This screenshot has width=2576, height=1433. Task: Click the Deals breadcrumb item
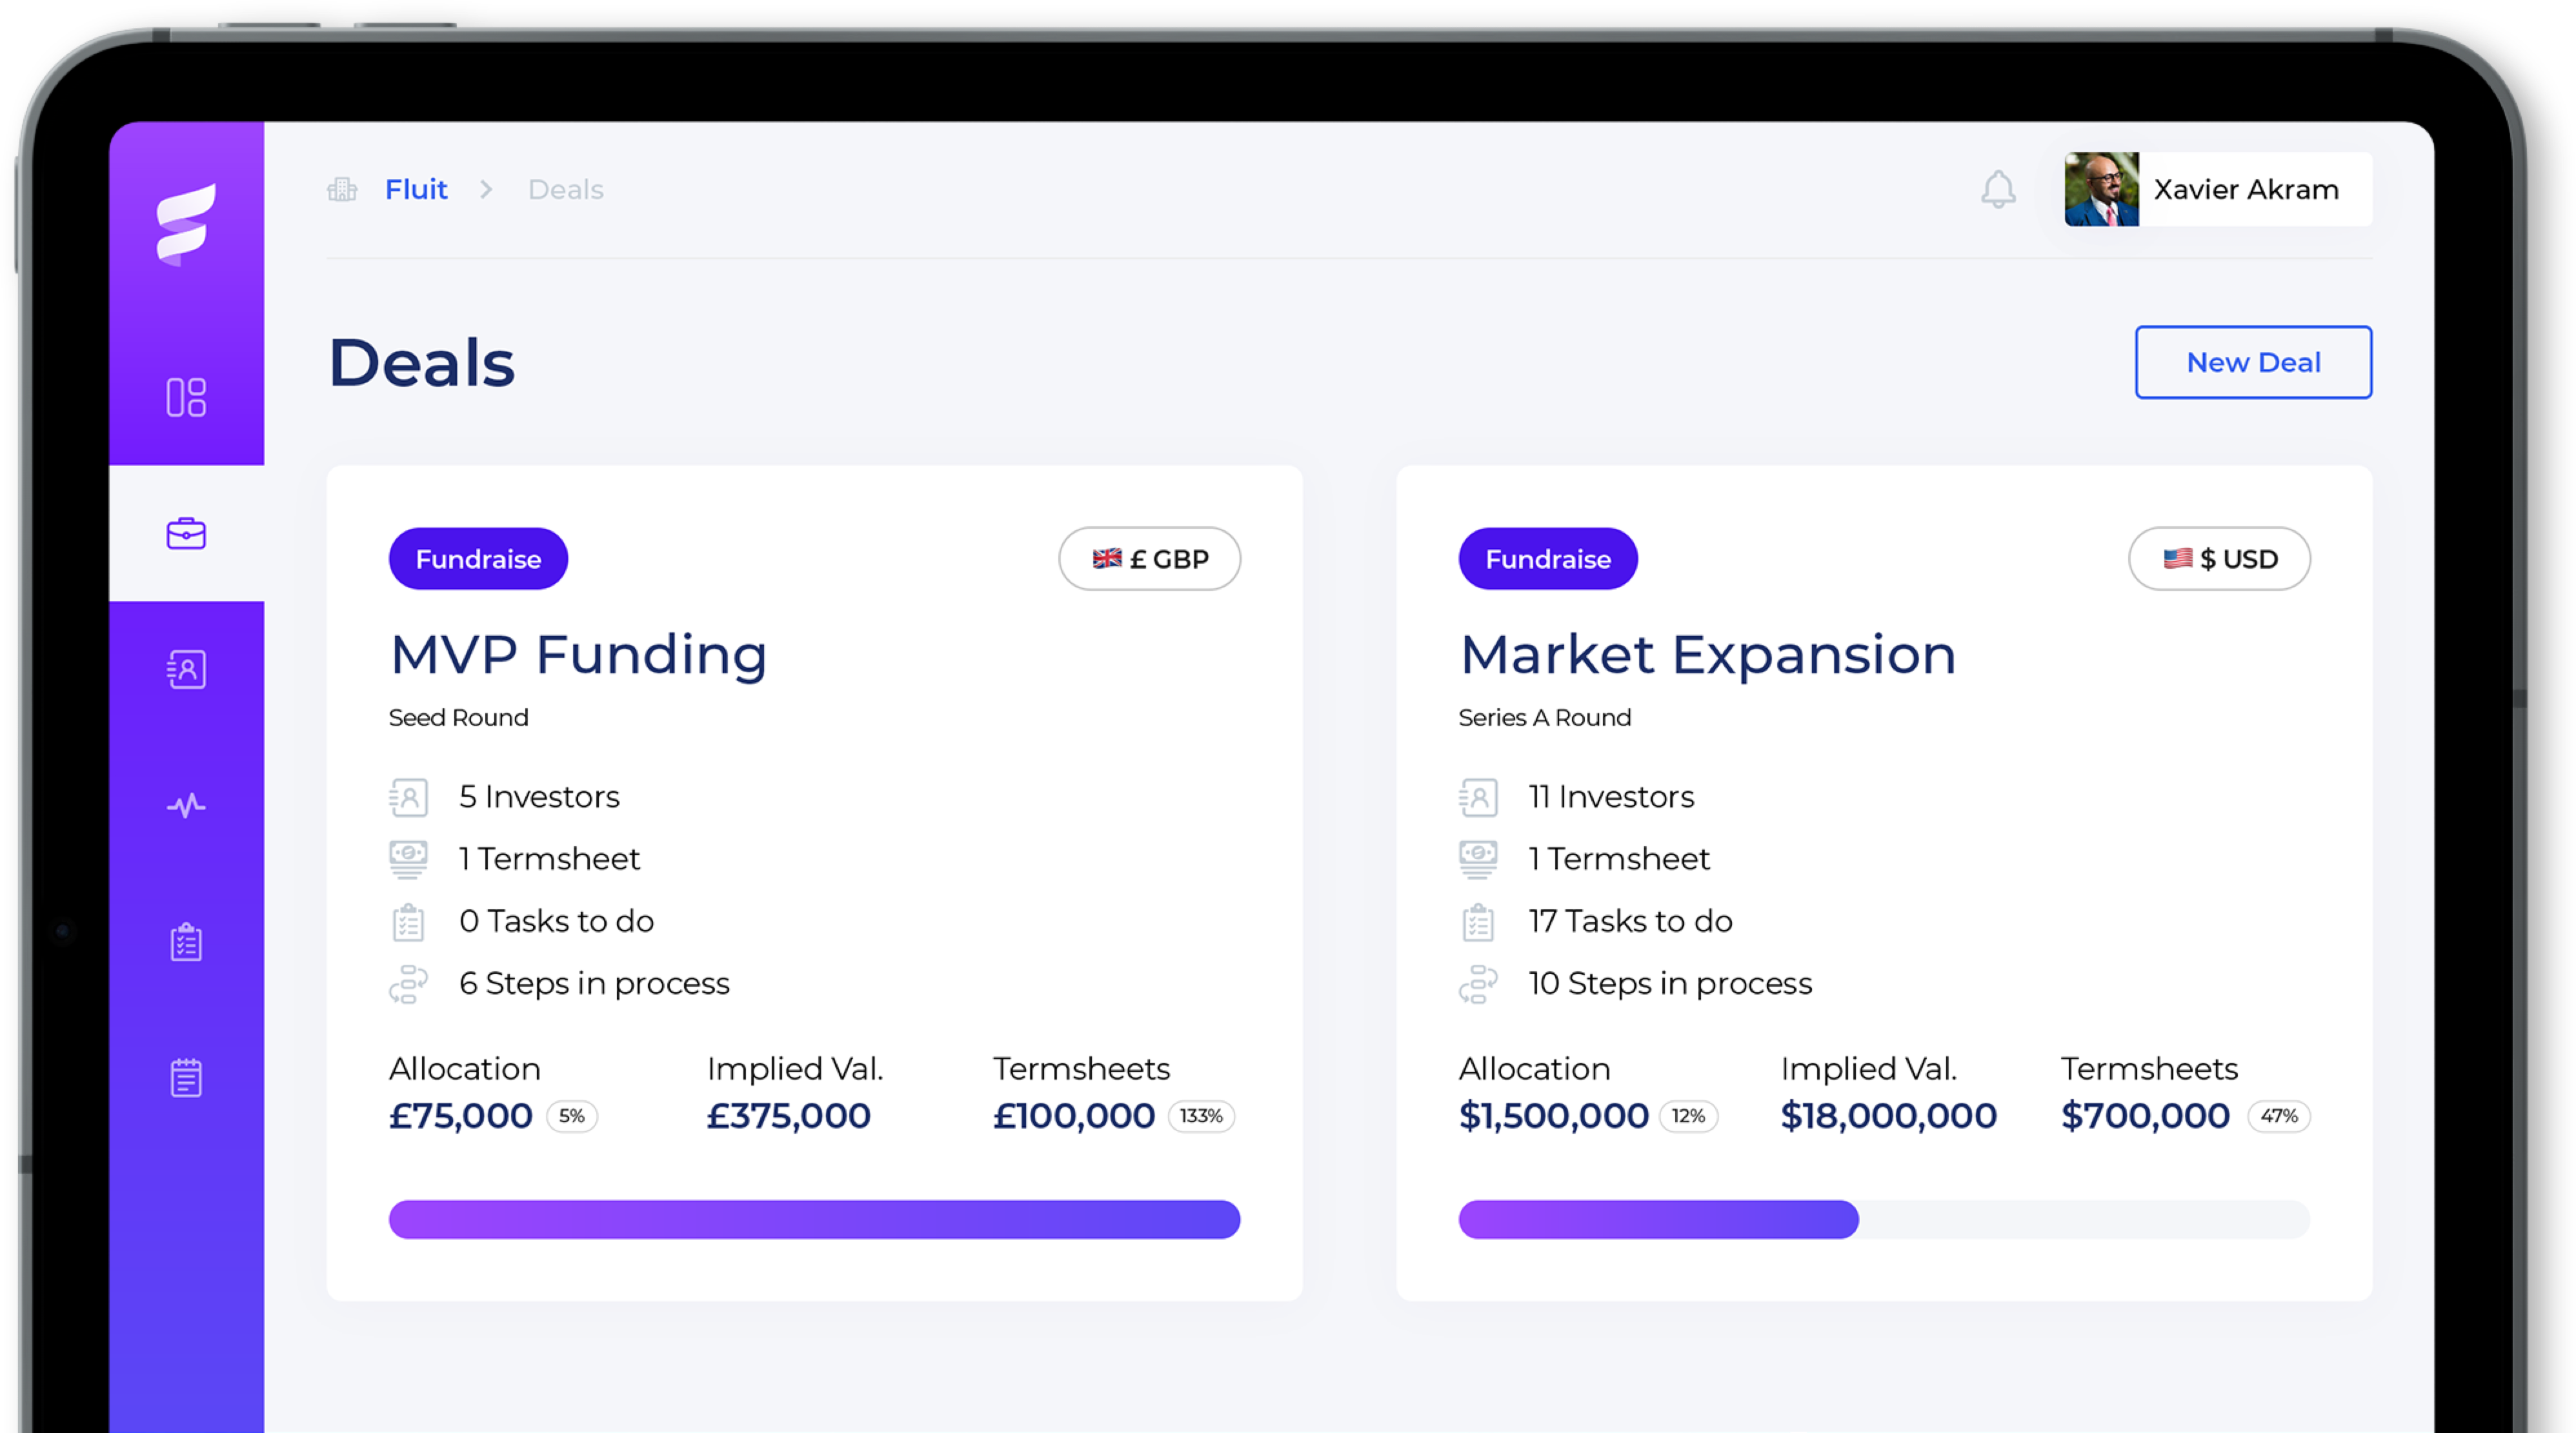click(x=566, y=189)
